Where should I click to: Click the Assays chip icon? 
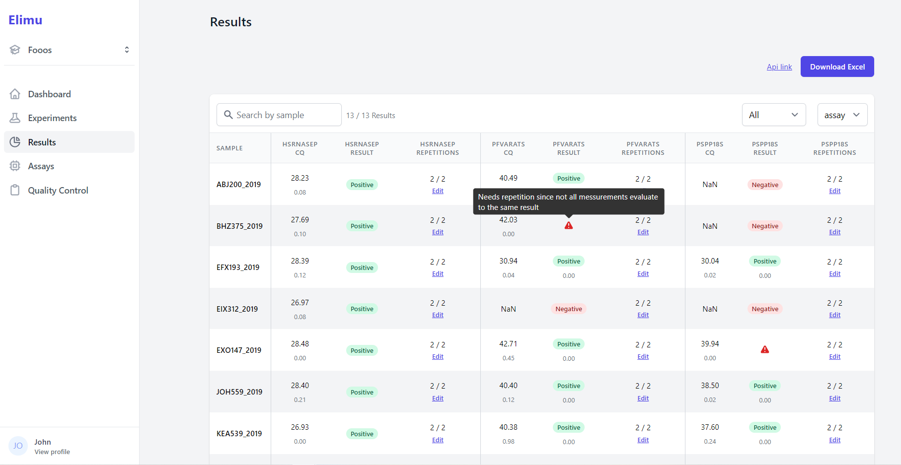[15, 166]
